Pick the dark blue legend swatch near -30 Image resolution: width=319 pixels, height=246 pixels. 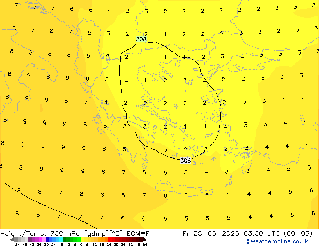[47, 239]
